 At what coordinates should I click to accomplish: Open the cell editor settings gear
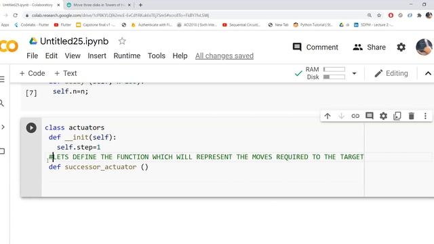(383, 116)
